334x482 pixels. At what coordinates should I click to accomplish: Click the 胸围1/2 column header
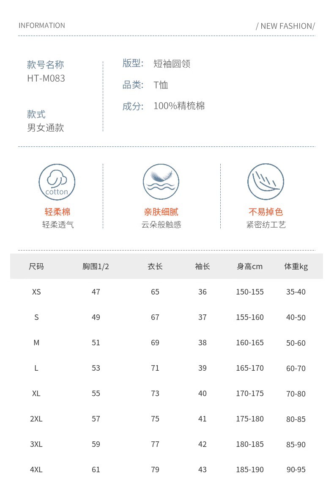pos(96,266)
